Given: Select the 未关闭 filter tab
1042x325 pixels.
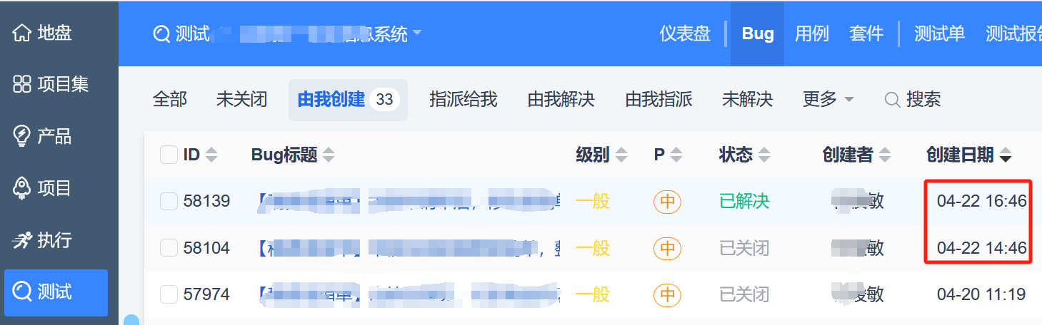Looking at the screenshot, I should [241, 100].
